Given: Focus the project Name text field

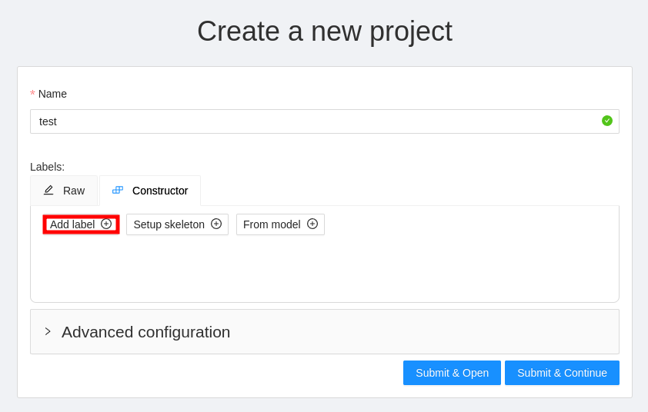Looking at the screenshot, I should [x=308, y=121].
